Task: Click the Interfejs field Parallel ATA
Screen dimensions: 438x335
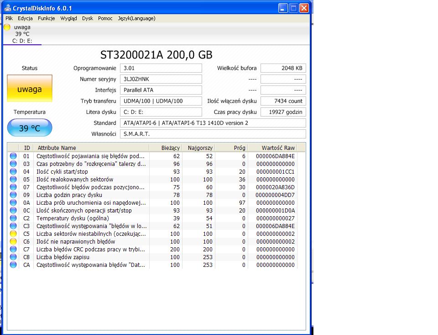Action: point(161,90)
